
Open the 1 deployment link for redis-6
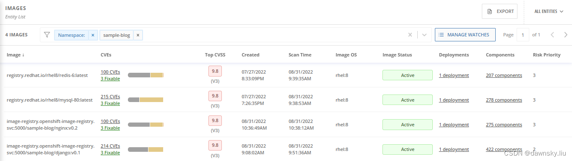click(x=454, y=75)
